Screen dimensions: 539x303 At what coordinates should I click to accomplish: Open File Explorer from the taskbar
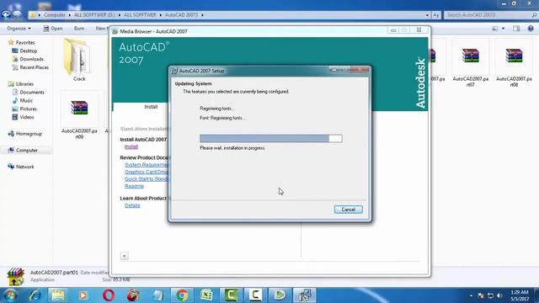pyautogui.click(x=58, y=295)
